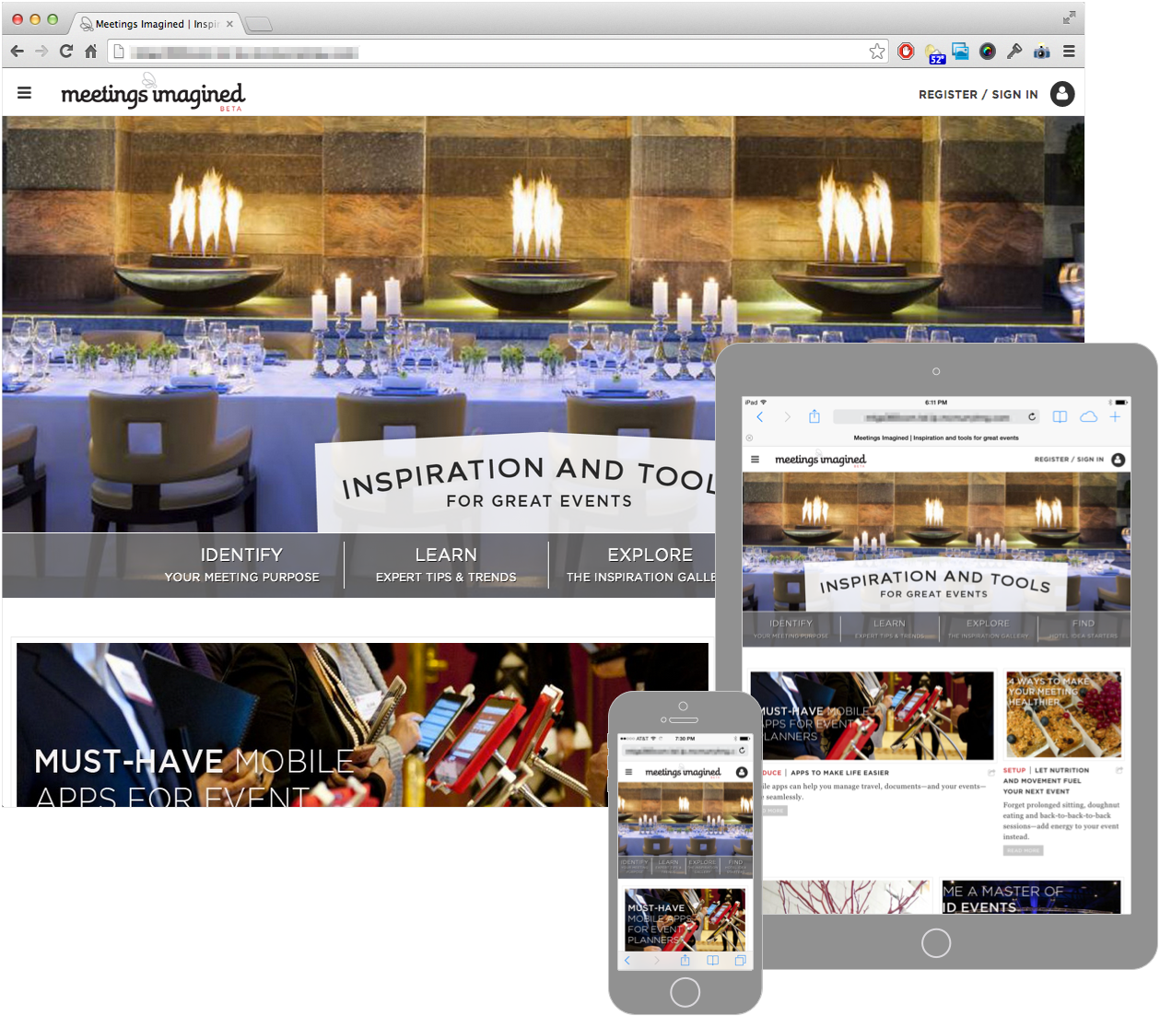Image resolution: width=1160 pixels, height=1016 pixels.
Task: Close the Meetings Imagined browser tab
Action: [x=229, y=24]
